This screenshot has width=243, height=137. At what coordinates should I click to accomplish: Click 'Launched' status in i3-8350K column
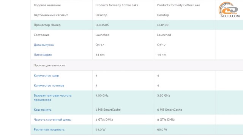pos(103,35)
